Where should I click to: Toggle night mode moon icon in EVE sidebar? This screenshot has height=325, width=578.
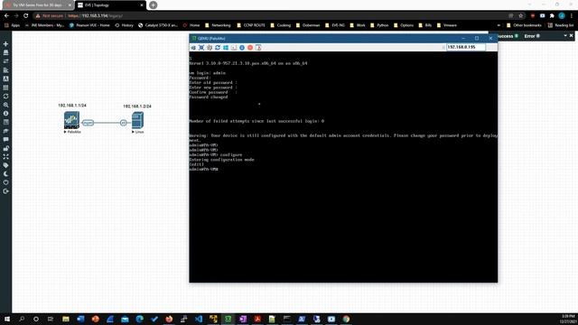coord(5,174)
